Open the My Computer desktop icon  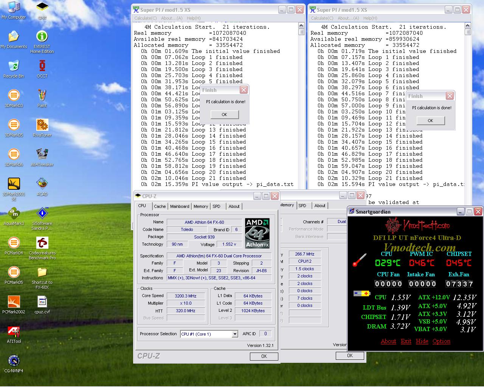coord(14,10)
